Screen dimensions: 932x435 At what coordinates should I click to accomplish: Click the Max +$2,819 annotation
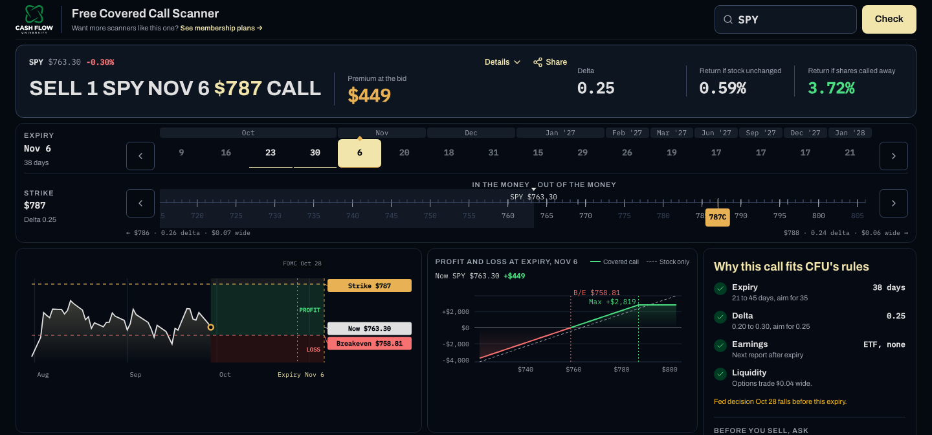coord(613,302)
